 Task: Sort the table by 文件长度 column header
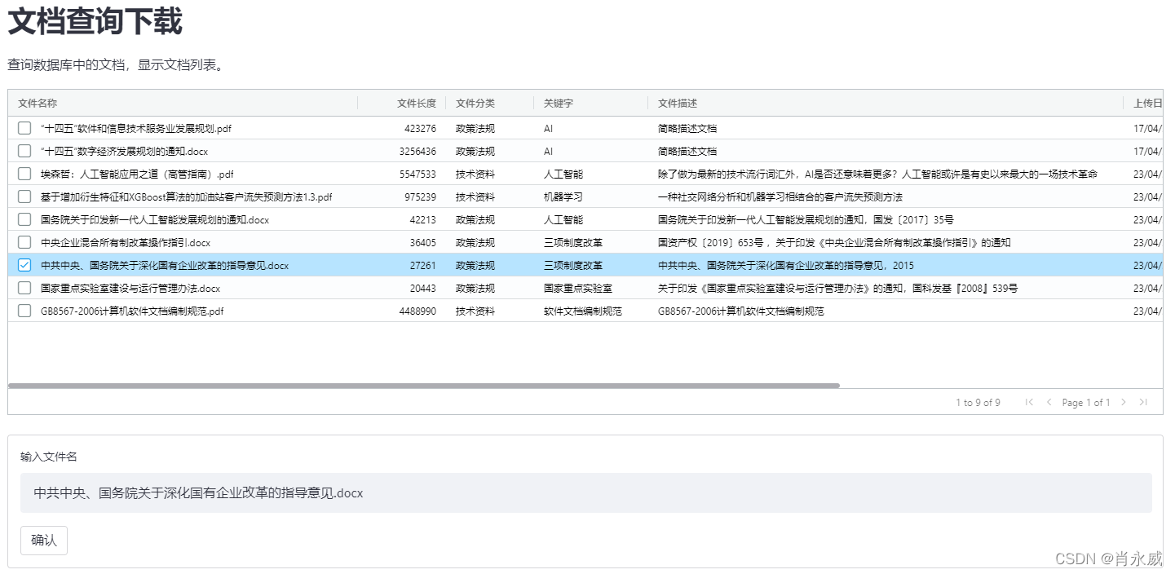tap(417, 104)
